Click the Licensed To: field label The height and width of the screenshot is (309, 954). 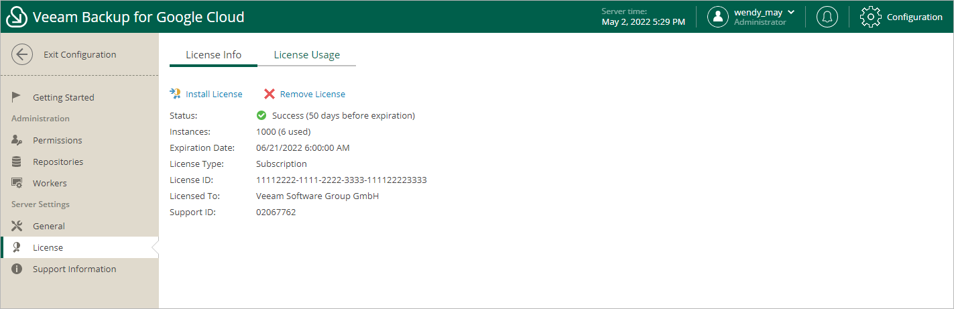194,196
